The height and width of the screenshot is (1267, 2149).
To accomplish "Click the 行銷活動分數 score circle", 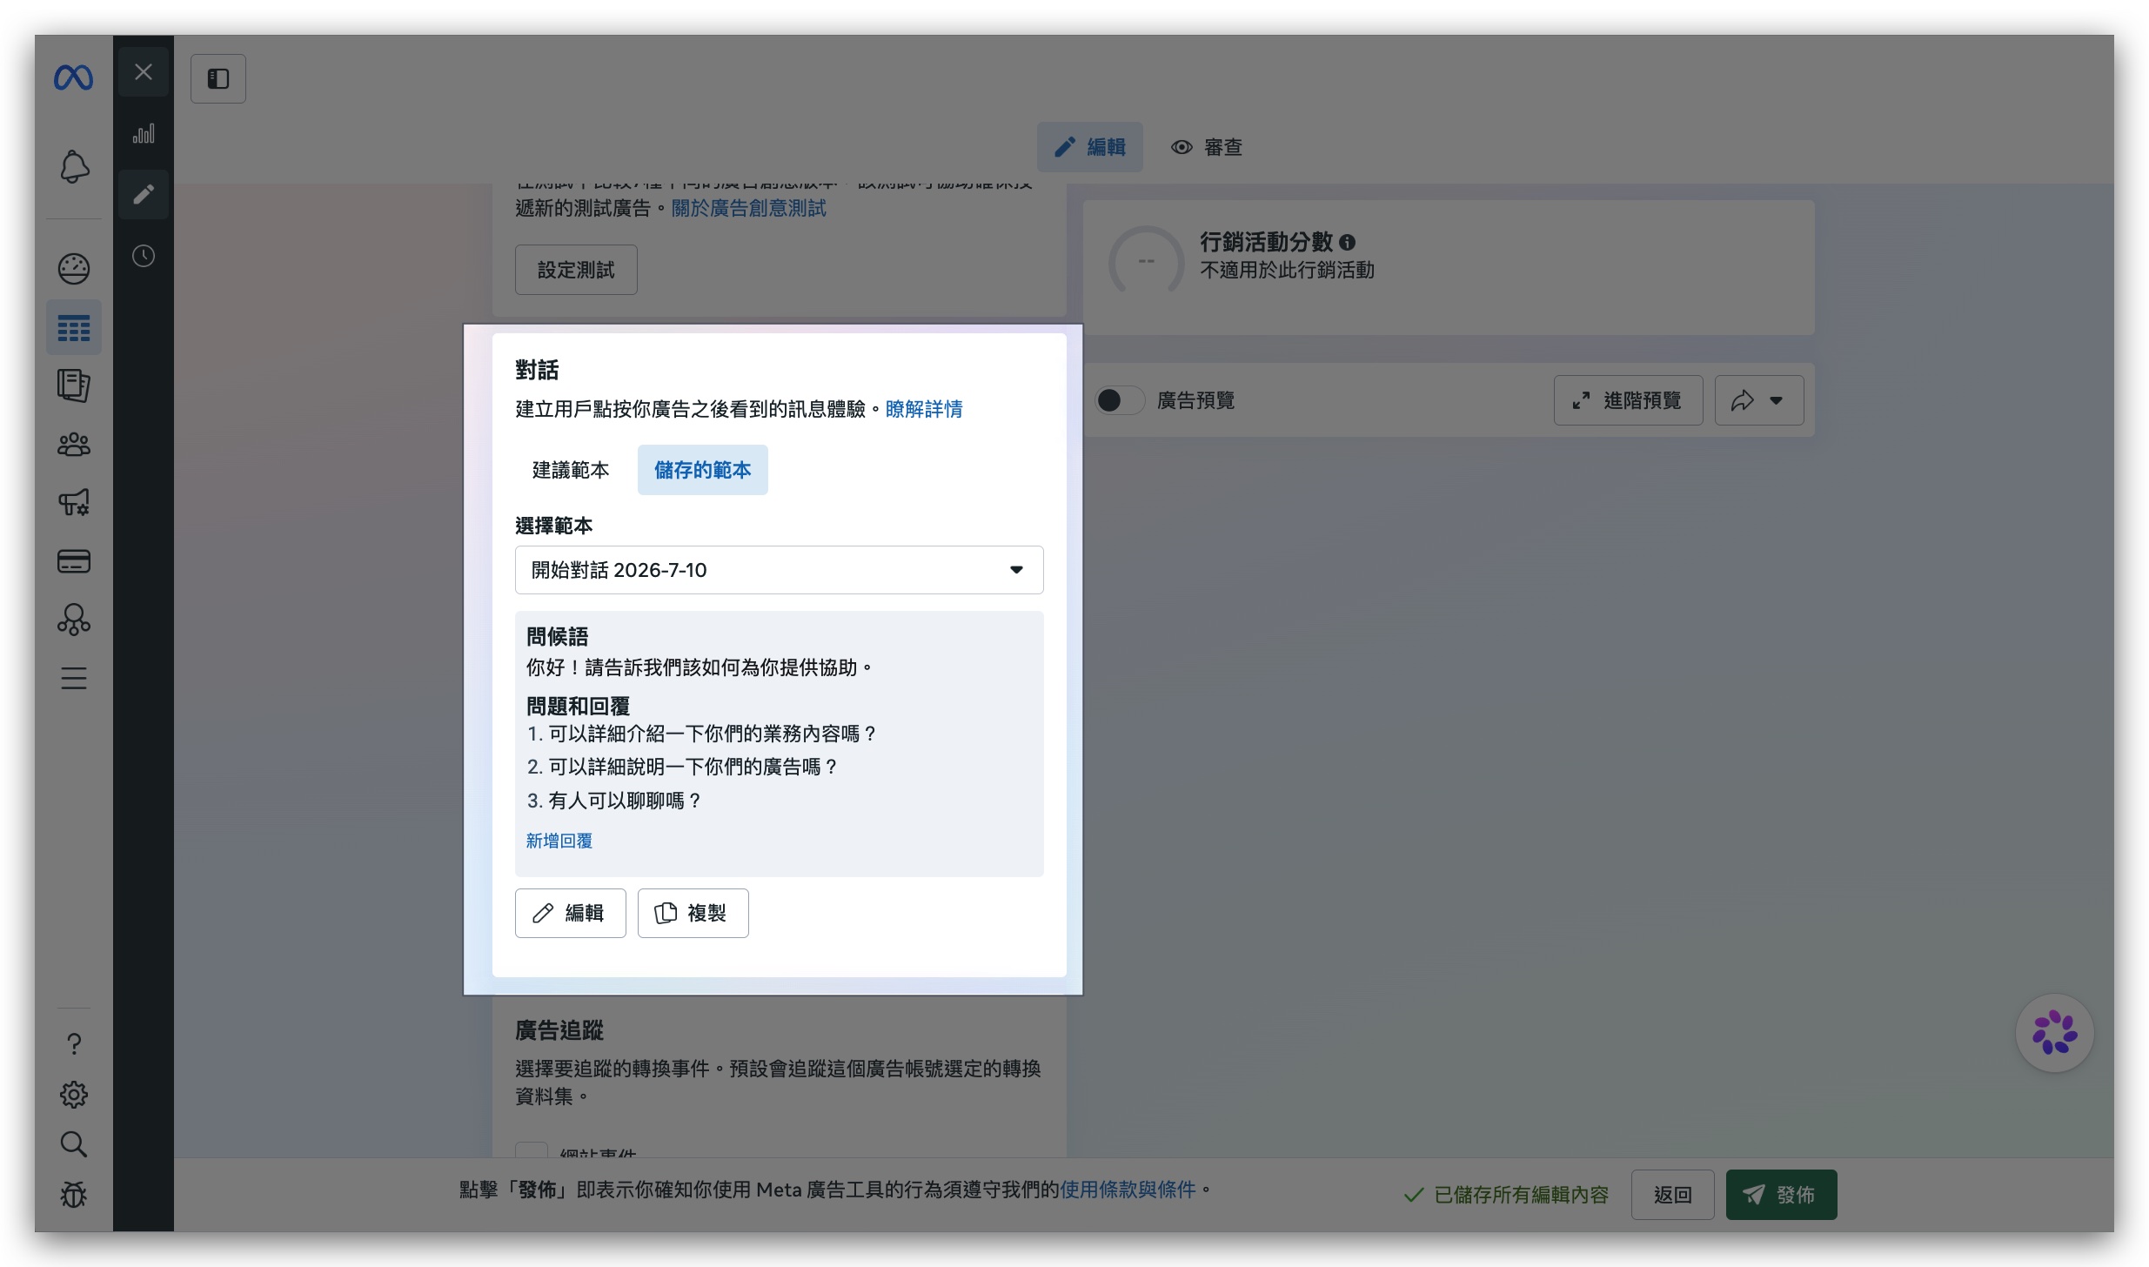I will pos(1146,261).
